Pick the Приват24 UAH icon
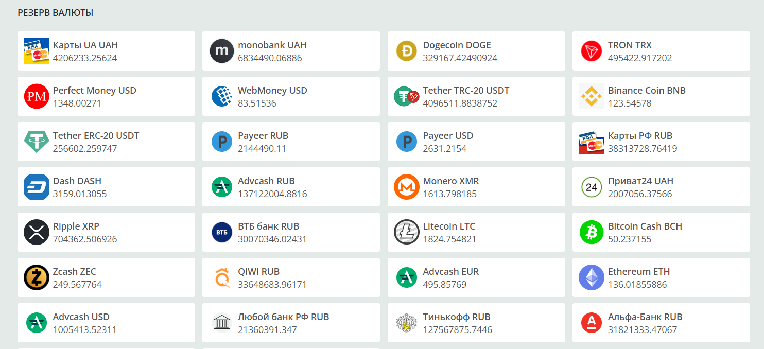Image resolution: width=764 pixels, height=349 pixels. (x=592, y=187)
